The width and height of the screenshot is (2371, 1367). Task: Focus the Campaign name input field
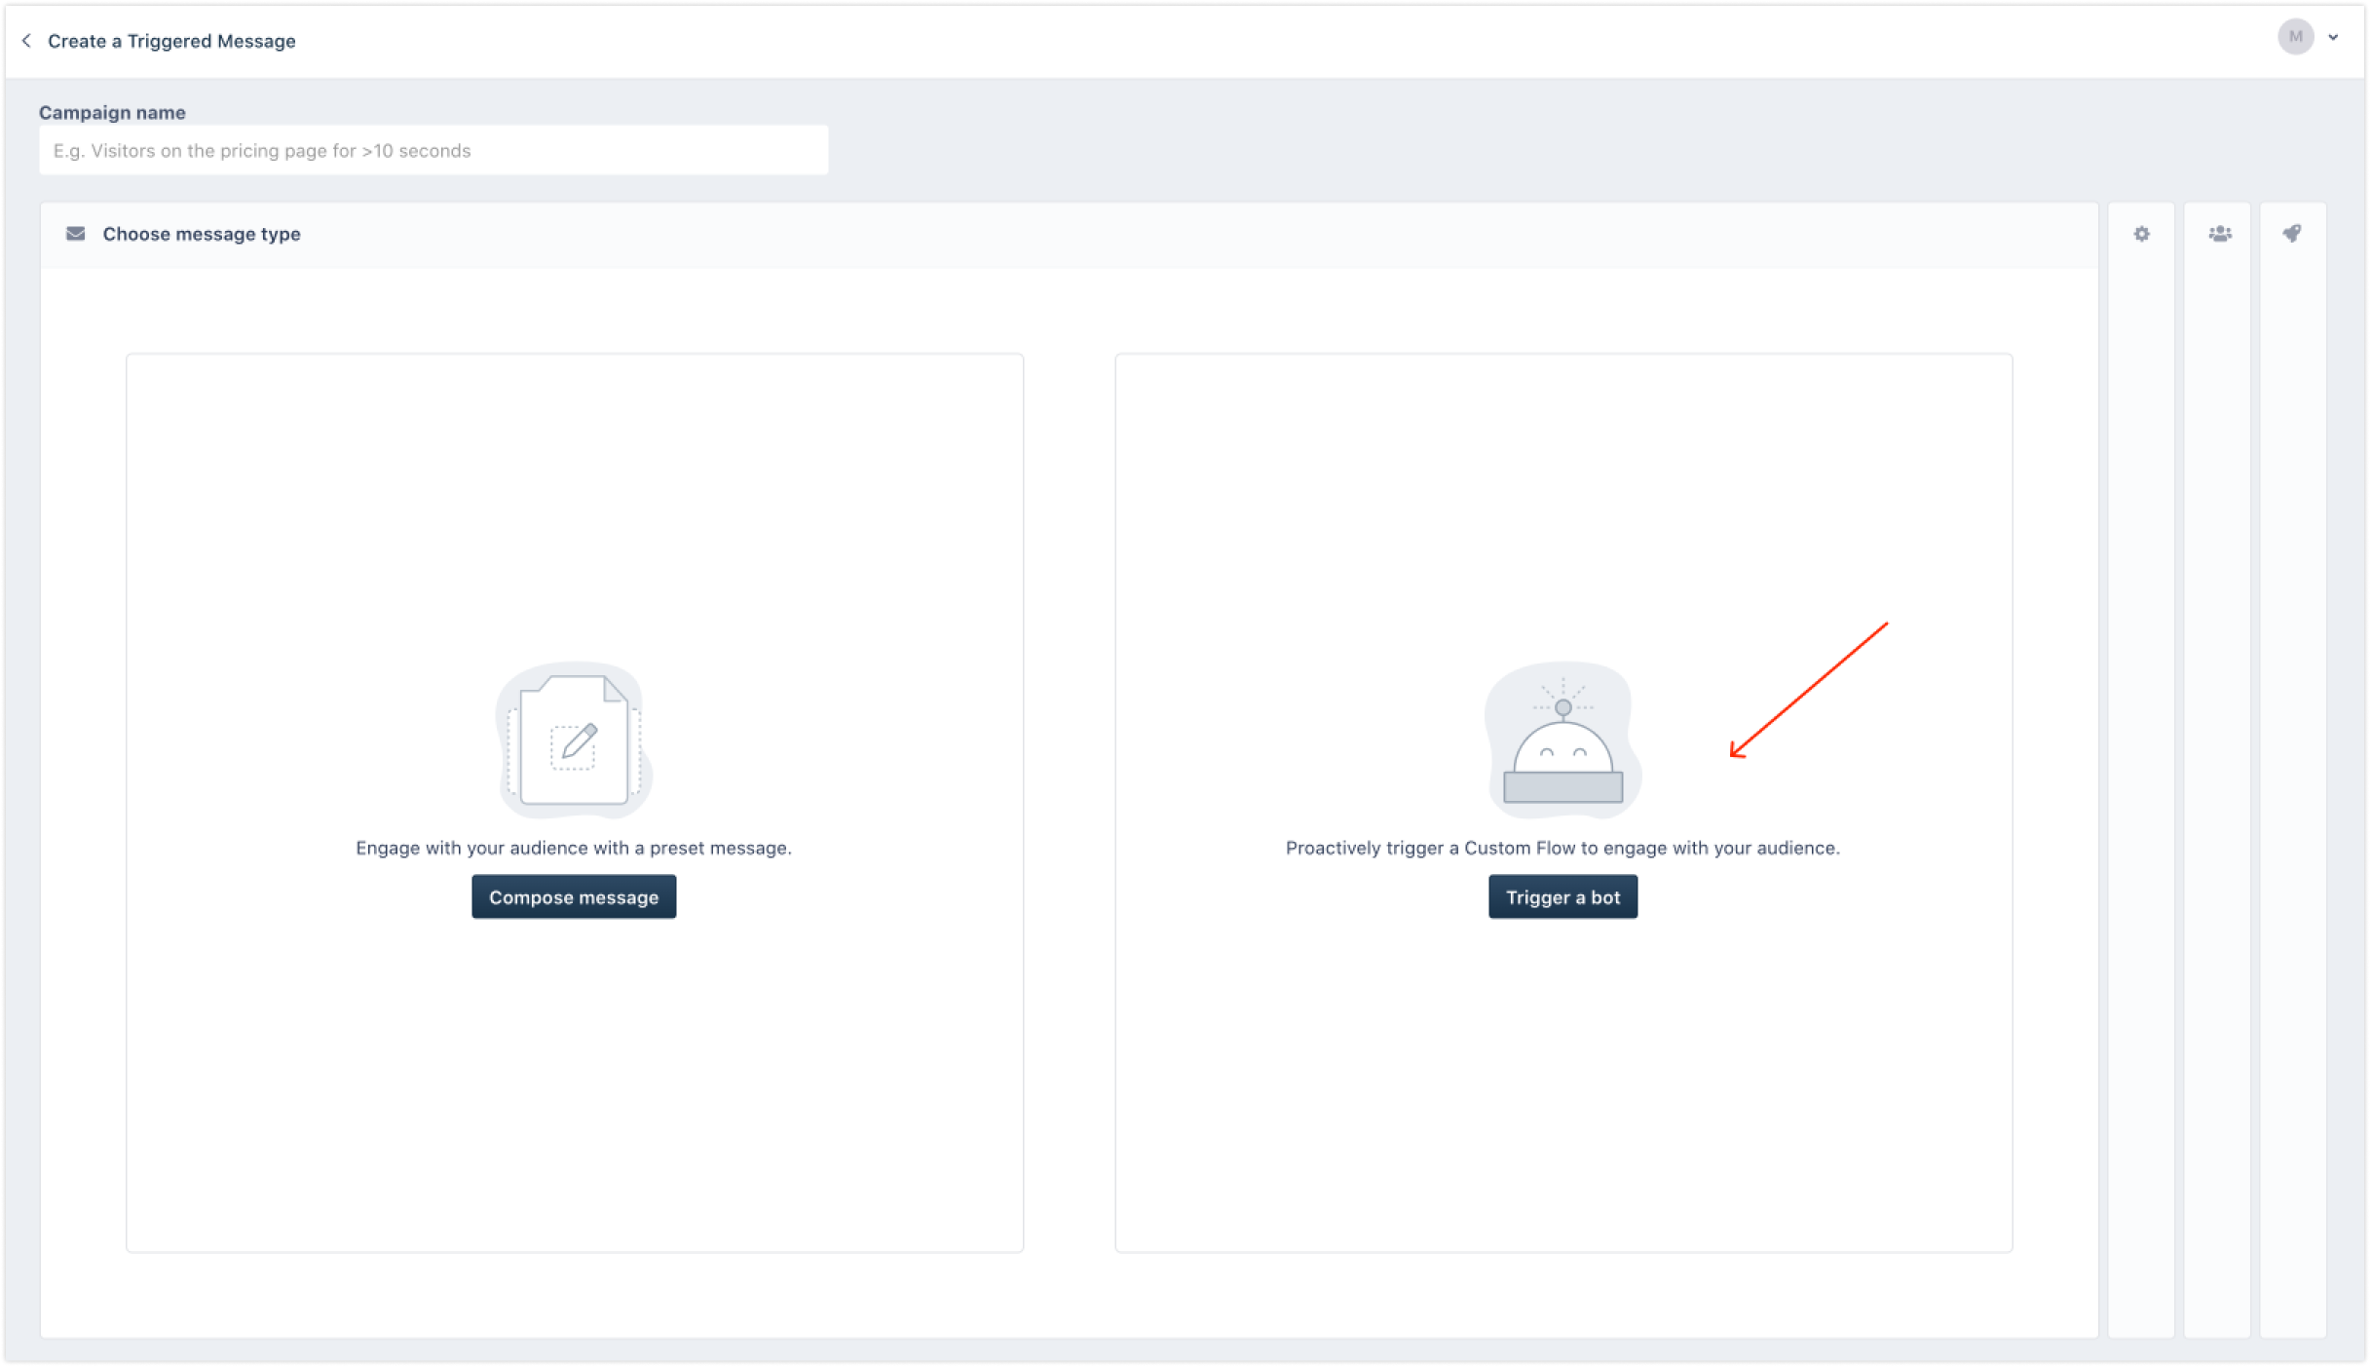pos(433,151)
